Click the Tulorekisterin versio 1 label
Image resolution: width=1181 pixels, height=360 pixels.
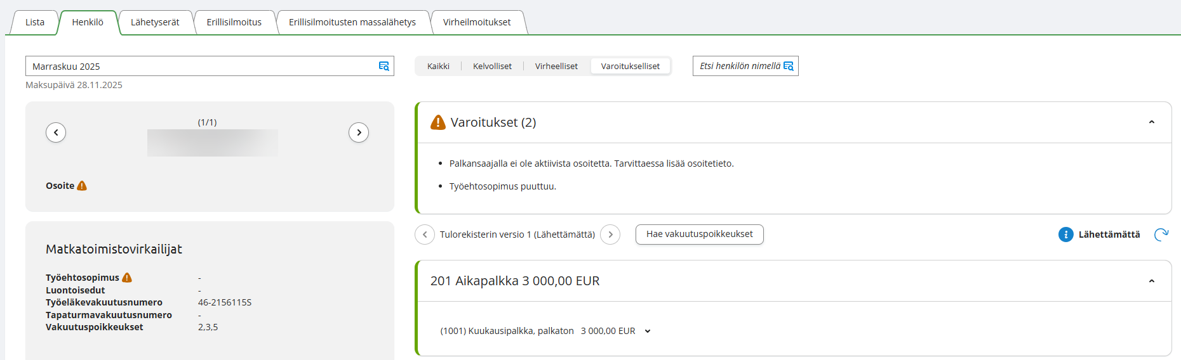517,235
